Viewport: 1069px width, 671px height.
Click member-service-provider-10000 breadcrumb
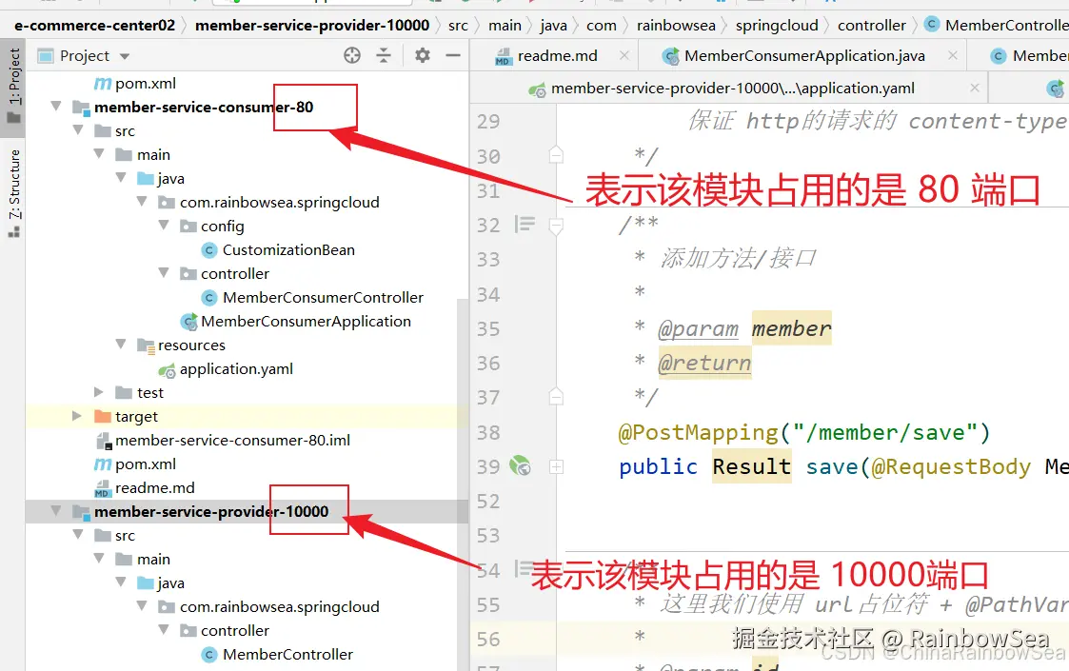tap(312, 26)
